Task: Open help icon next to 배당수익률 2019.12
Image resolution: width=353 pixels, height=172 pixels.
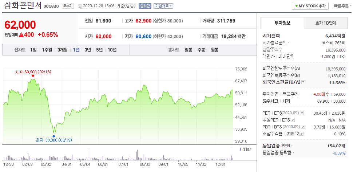Action: 301,134
